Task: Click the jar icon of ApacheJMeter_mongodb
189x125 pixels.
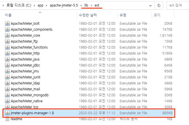Action: pos(7,95)
